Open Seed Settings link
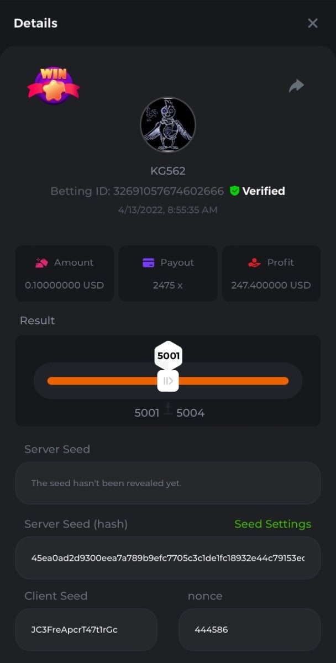 [272, 524]
